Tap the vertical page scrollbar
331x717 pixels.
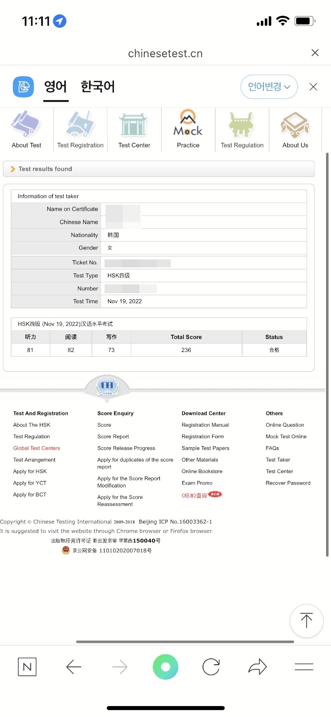(327, 355)
